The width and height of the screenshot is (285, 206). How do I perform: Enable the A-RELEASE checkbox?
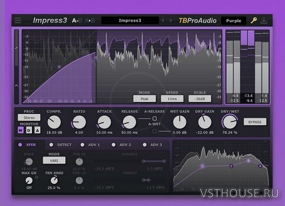click(x=154, y=119)
